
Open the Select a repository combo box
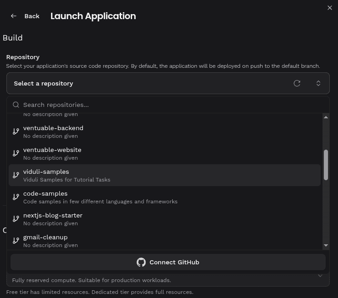click(168, 83)
